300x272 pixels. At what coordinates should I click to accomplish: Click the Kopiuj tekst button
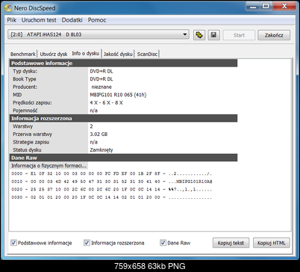coord(231,243)
